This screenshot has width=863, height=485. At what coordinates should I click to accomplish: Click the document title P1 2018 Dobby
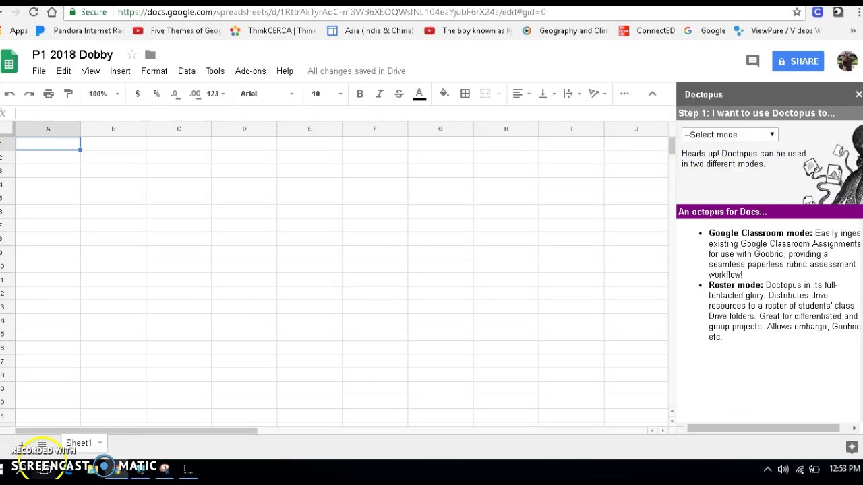pyautogui.click(x=73, y=55)
